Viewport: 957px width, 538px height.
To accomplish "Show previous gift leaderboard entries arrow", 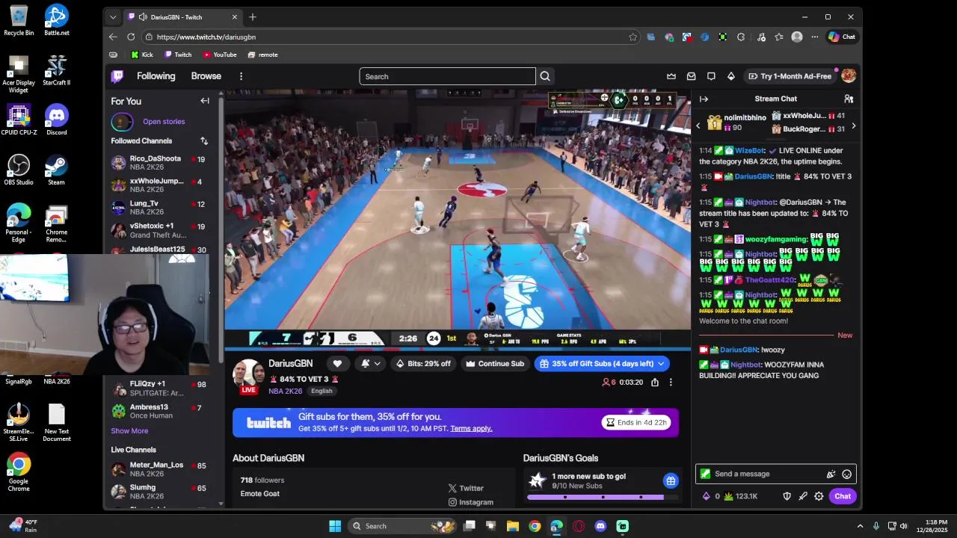I will tap(698, 126).
